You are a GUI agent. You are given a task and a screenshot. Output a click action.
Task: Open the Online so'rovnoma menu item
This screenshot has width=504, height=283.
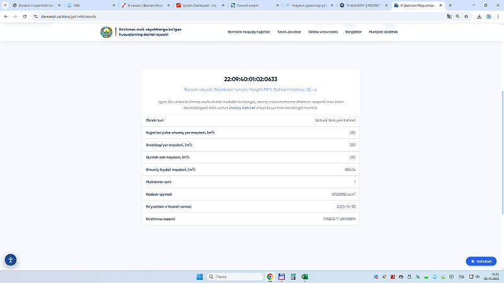(323, 32)
